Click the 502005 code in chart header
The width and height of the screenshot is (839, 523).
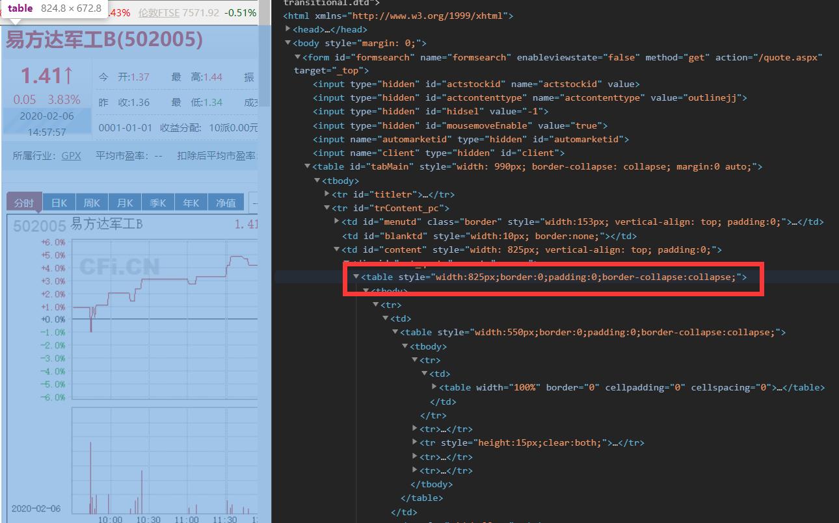[x=40, y=225]
